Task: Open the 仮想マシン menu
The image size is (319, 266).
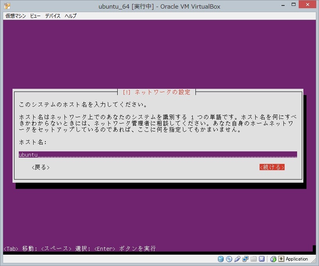Action: [16, 16]
